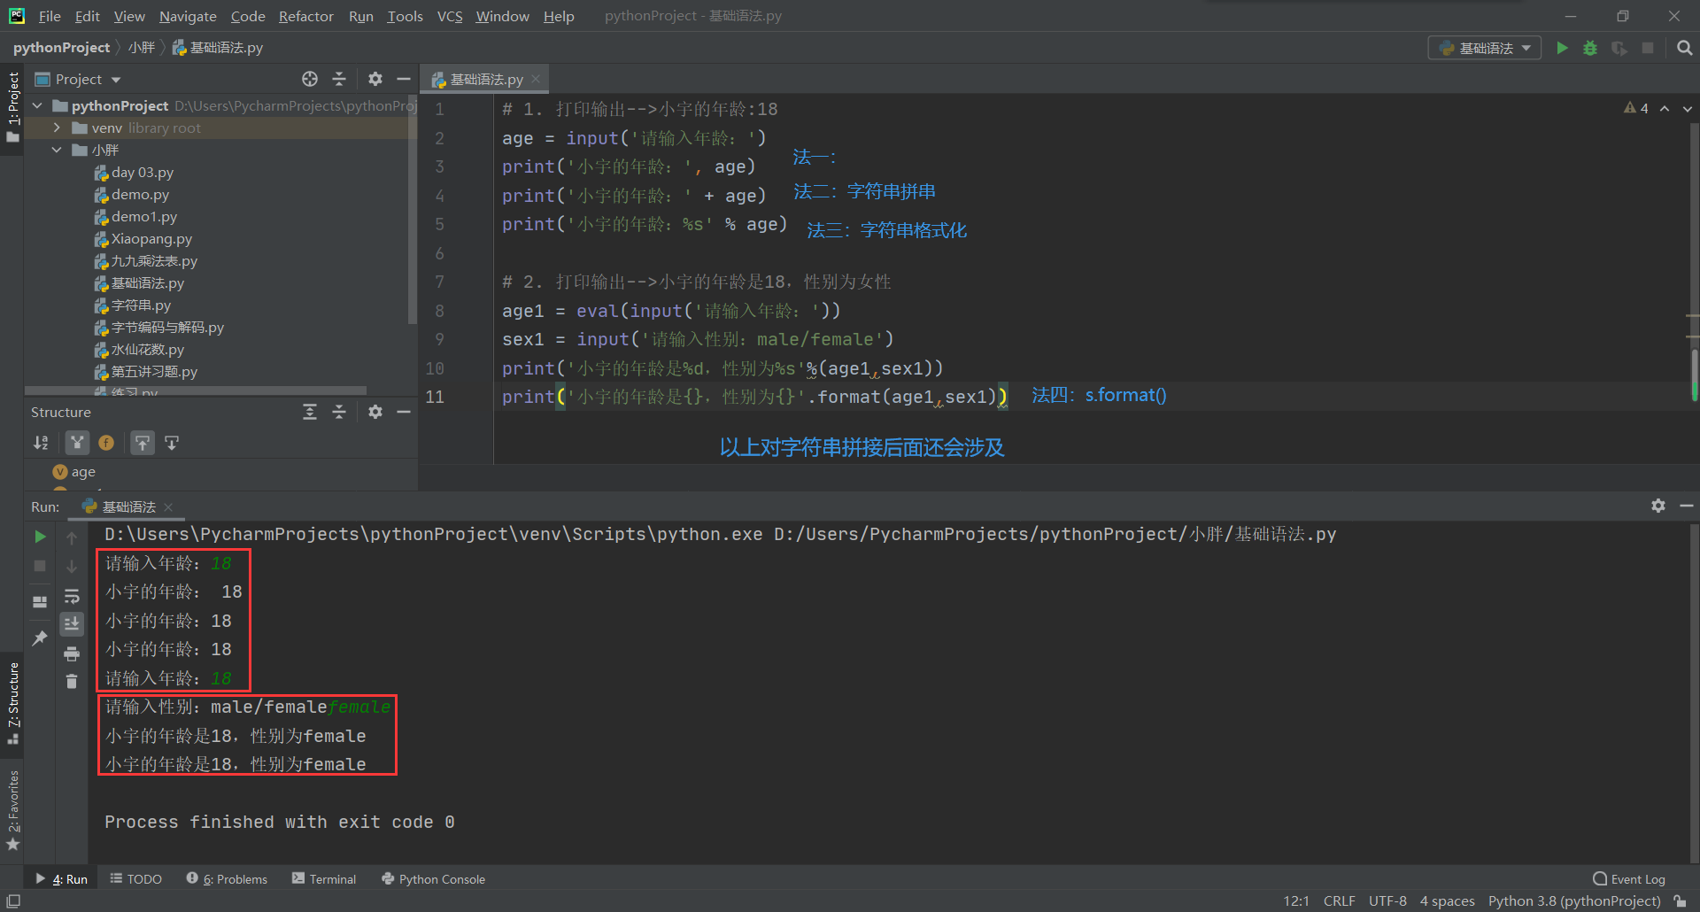Toggle the read-only lock icon in the status bar
This screenshot has height=912, width=1700.
click(x=1680, y=901)
